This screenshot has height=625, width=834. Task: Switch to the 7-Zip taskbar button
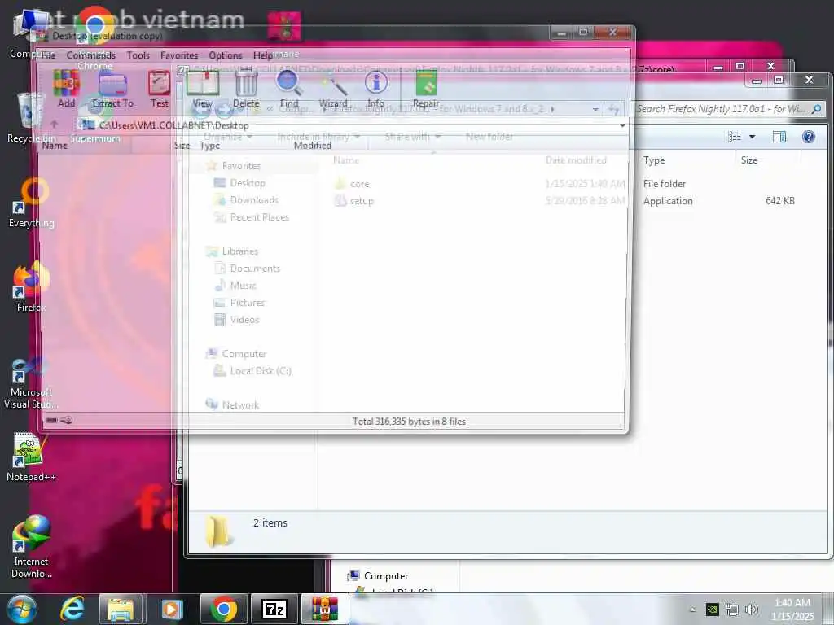click(x=274, y=609)
